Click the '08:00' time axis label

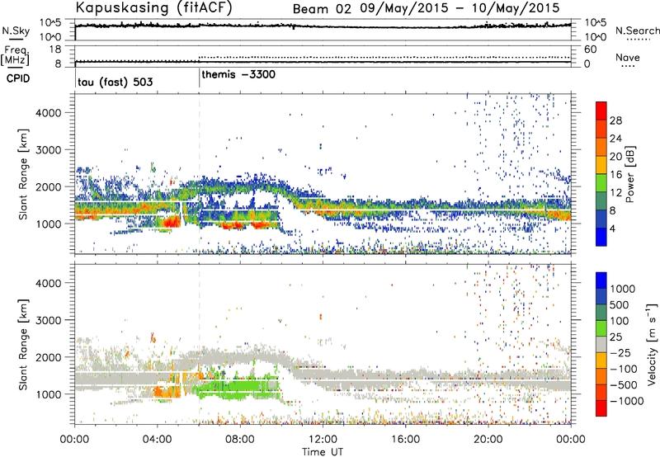coord(240,440)
